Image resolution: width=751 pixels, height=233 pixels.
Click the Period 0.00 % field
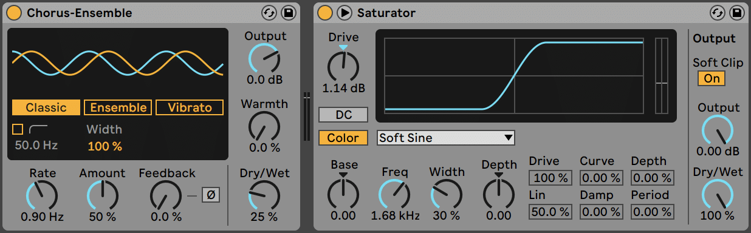(x=653, y=212)
